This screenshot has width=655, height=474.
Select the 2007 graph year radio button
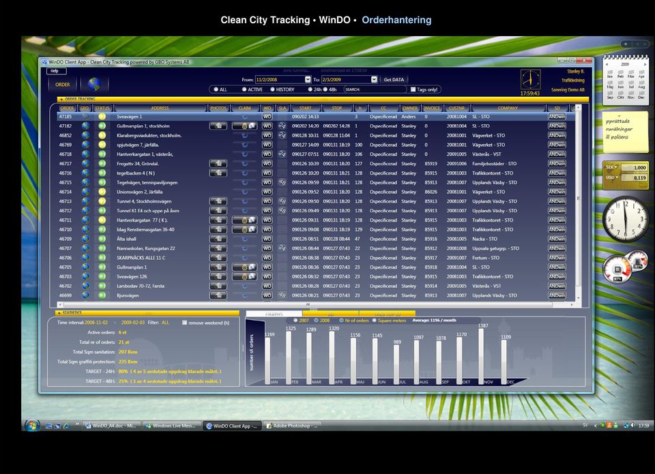[295, 321]
